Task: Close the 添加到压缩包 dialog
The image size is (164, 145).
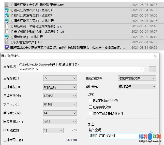Action: click(x=155, y=56)
